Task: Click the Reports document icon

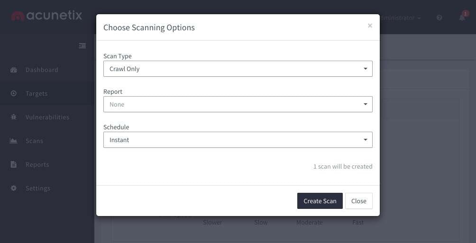Action: point(14,164)
